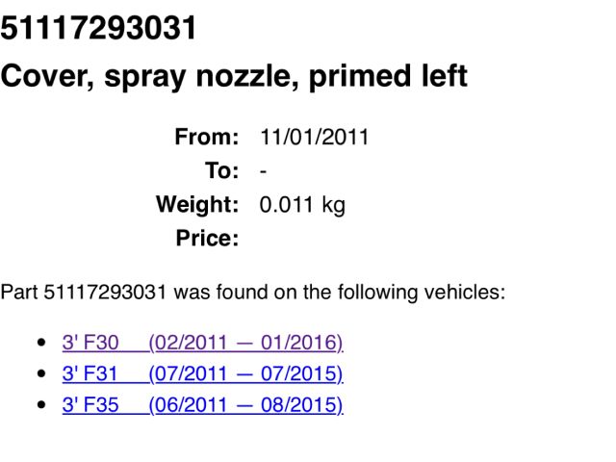Screen dimensions: 616x462
Task: Click the 'Cover, spray nozzle, primed left' title
Action: [x=234, y=75]
